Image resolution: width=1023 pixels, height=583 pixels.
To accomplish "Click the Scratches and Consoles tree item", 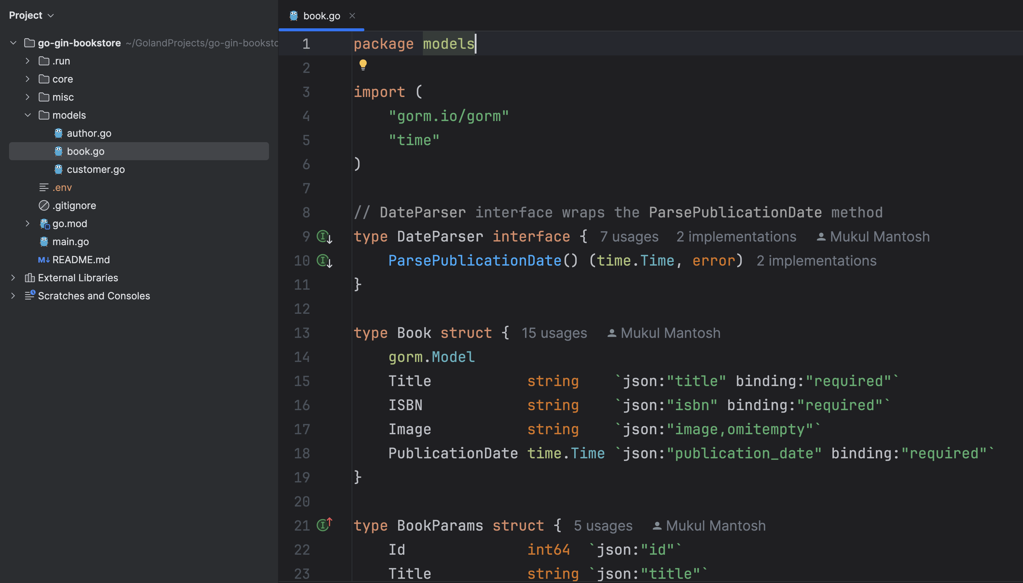I will [x=94, y=295].
